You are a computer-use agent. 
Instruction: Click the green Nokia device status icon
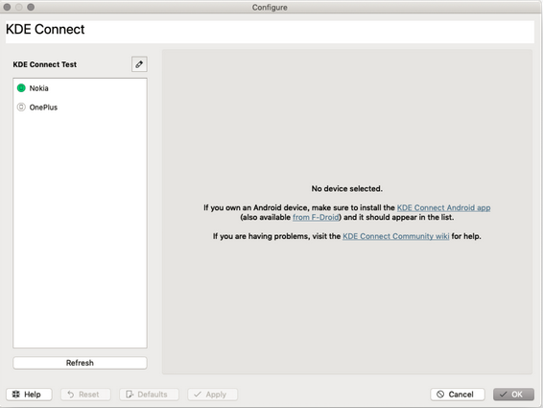pyautogui.click(x=21, y=88)
